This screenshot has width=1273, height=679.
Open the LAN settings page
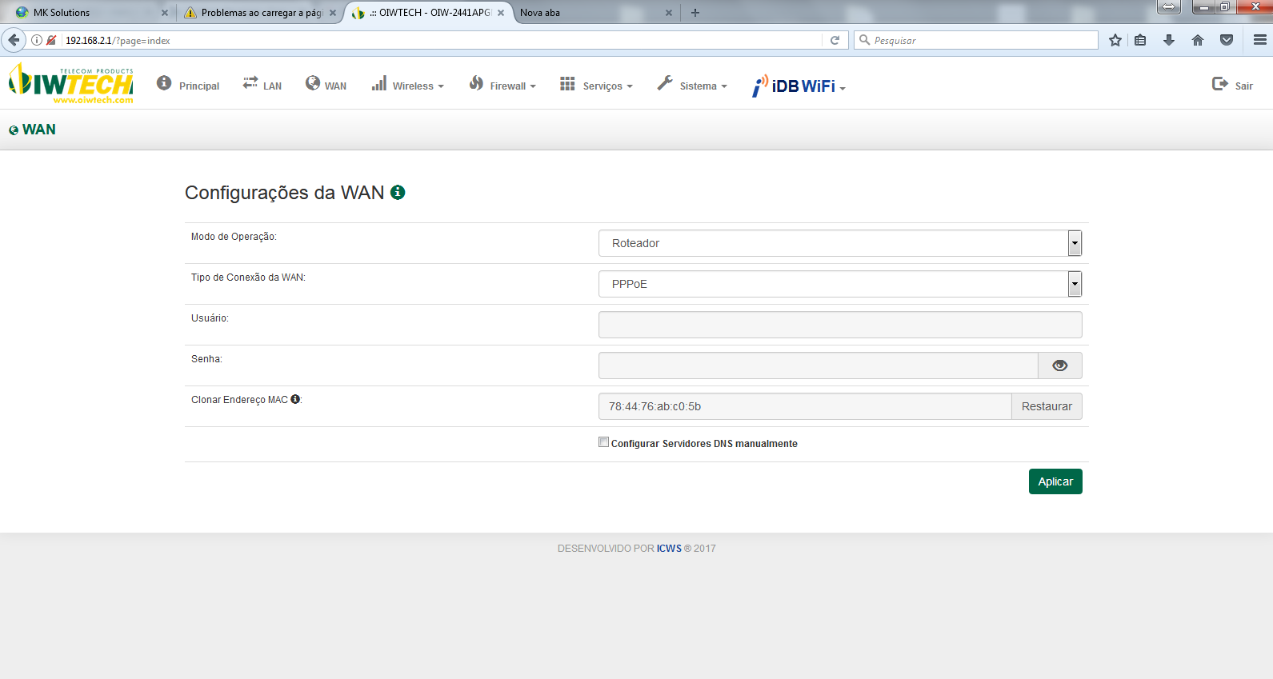click(x=273, y=86)
